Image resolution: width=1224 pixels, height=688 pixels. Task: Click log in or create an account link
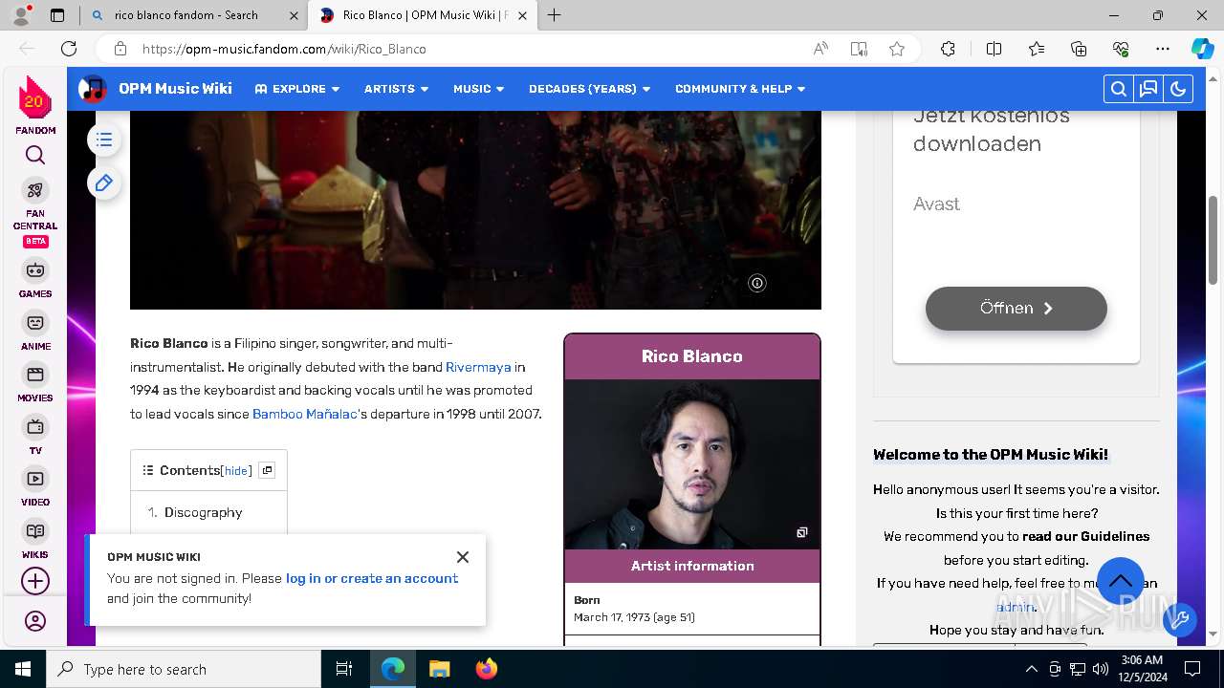(x=372, y=578)
